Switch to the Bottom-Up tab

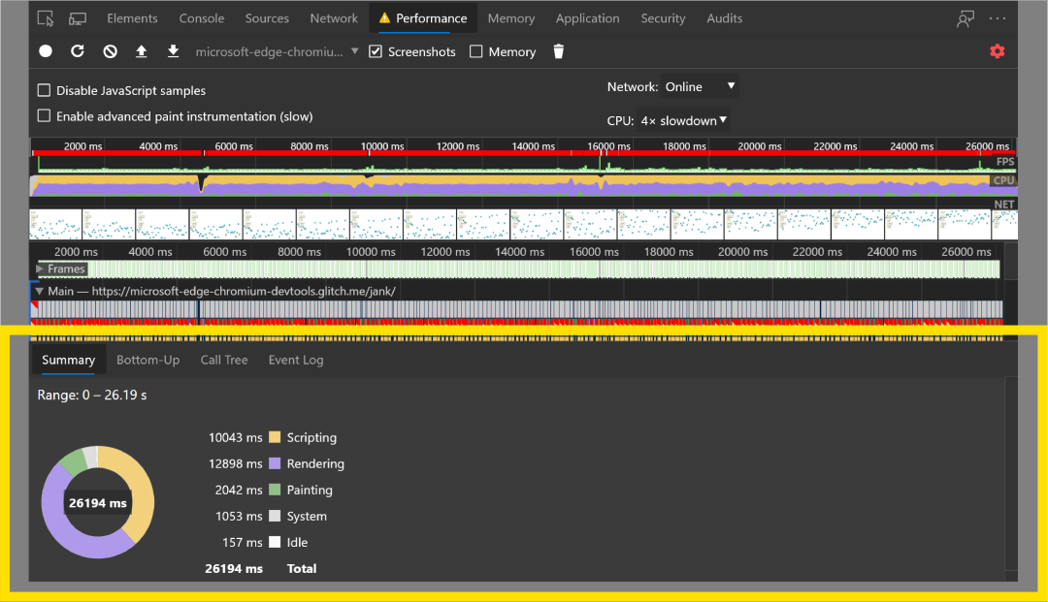click(147, 360)
